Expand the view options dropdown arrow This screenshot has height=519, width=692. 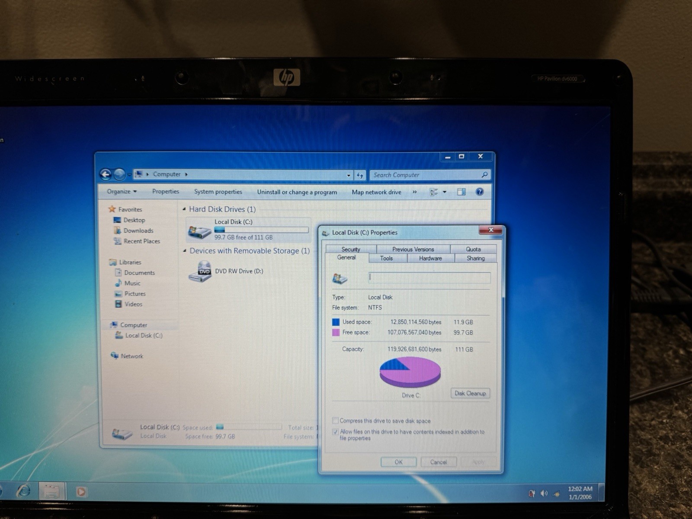tap(445, 192)
